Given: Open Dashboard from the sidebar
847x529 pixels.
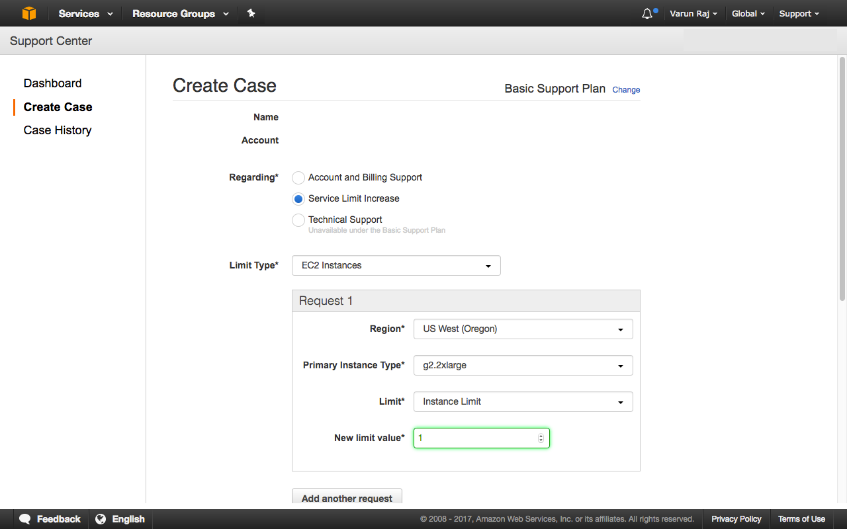Looking at the screenshot, I should click(52, 83).
